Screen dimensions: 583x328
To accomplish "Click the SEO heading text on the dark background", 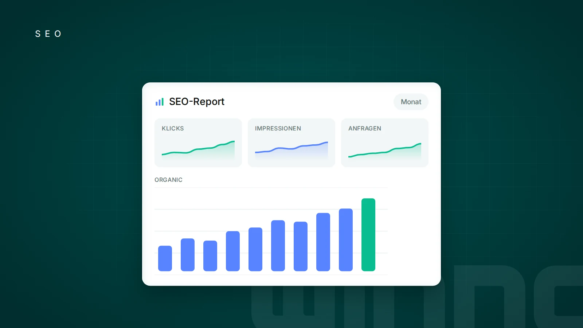I will [48, 34].
